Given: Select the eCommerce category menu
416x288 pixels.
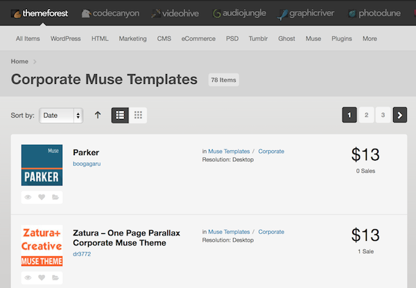Looking at the screenshot, I should point(198,39).
